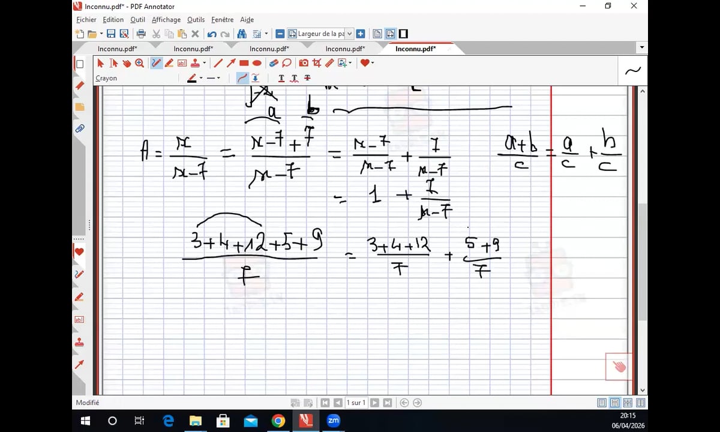Click the page number field 1 sur 1
The width and height of the screenshot is (720, 432).
point(356,403)
